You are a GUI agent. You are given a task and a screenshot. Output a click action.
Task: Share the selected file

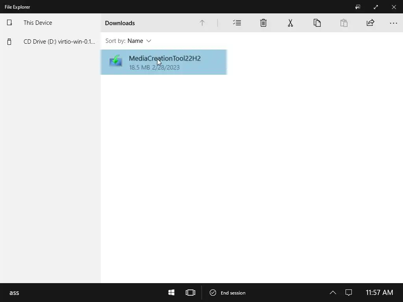click(x=370, y=23)
